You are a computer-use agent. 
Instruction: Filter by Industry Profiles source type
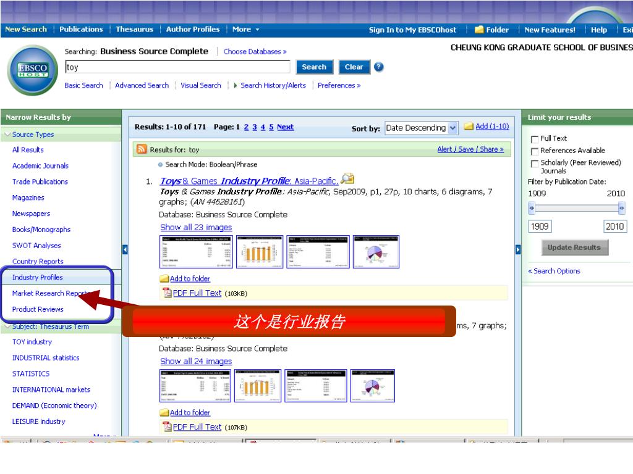click(37, 277)
